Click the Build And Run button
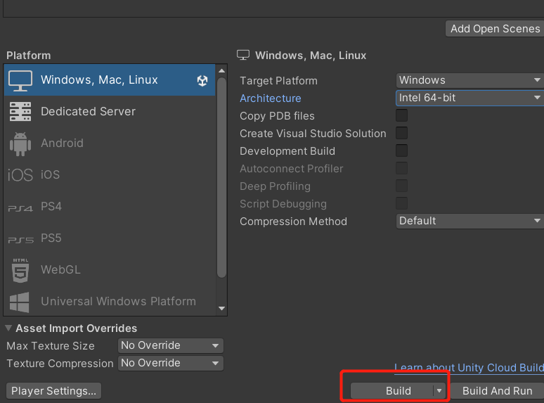The image size is (544, 403). point(497,391)
